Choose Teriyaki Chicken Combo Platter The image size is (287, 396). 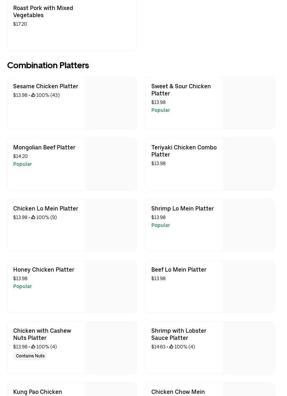pyautogui.click(x=184, y=151)
